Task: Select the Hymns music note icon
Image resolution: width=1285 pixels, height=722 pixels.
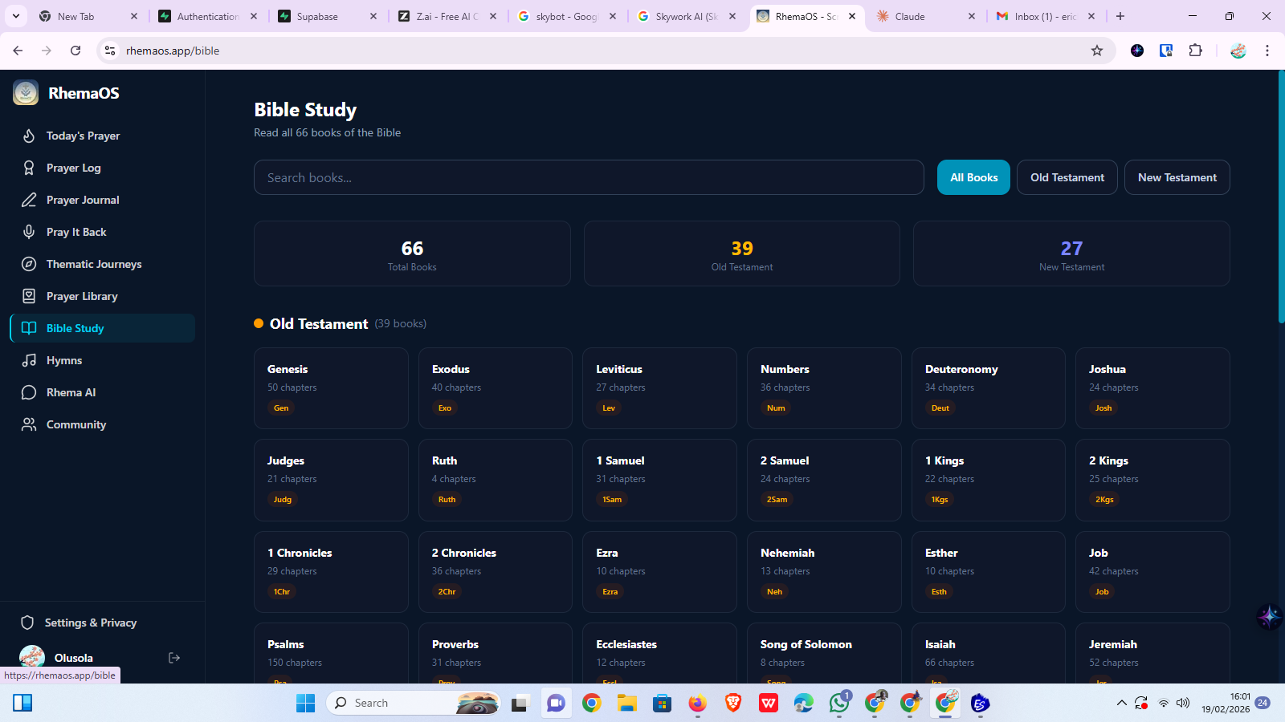Action: (x=29, y=360)
